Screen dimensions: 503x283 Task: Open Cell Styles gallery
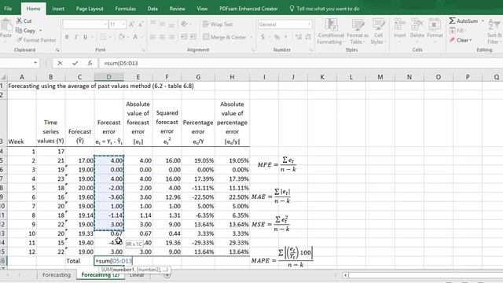pos(378,31)
